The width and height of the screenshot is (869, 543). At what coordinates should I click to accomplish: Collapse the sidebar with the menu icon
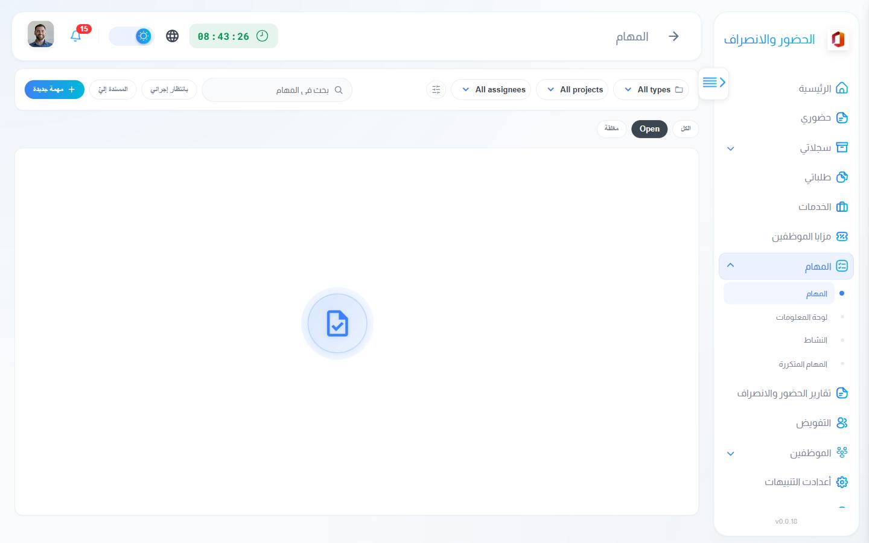tap(713, 83)
